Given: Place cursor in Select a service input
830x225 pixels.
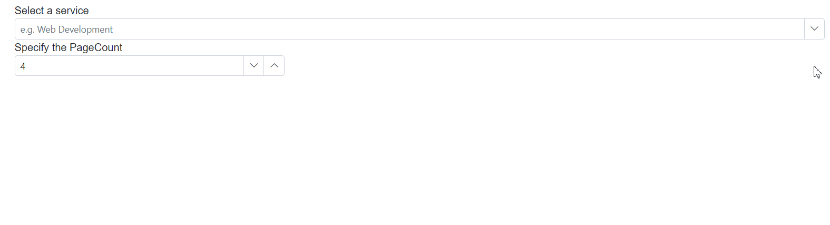Looking at the screenshot, I should click(x=409, y=29).
